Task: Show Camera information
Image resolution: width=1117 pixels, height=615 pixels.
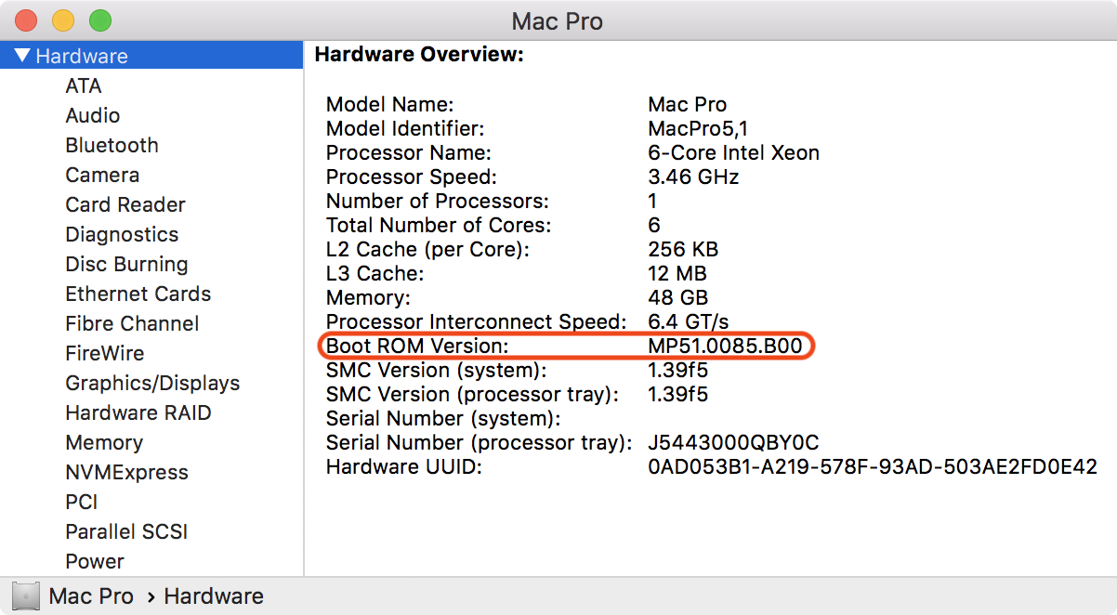Action: pos(102,175)
